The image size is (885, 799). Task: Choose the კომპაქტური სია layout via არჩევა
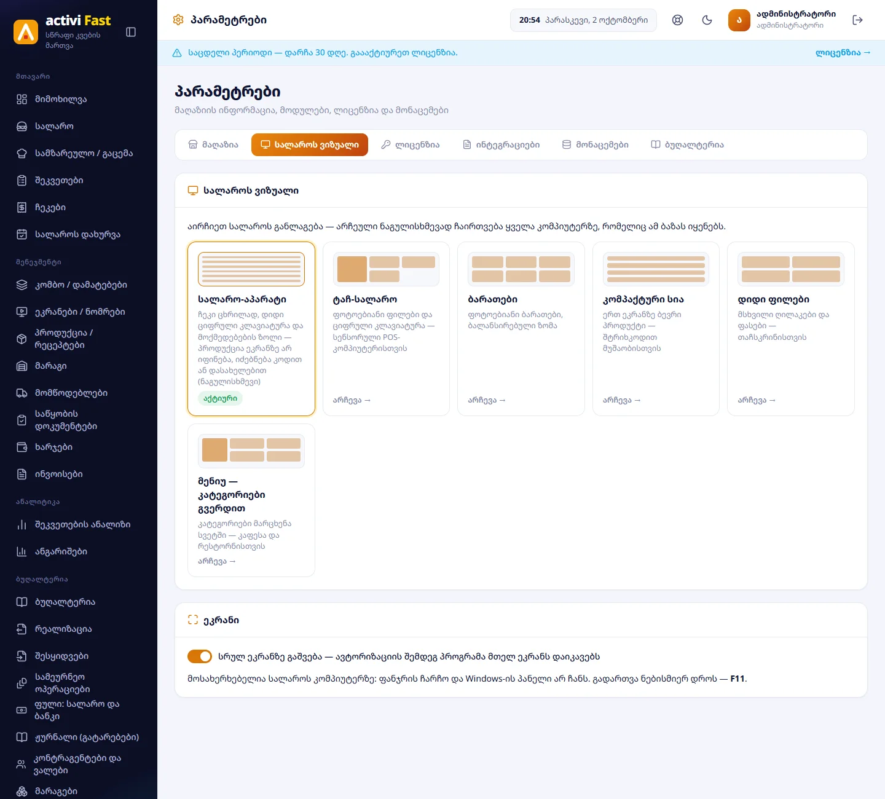[622, 401]
